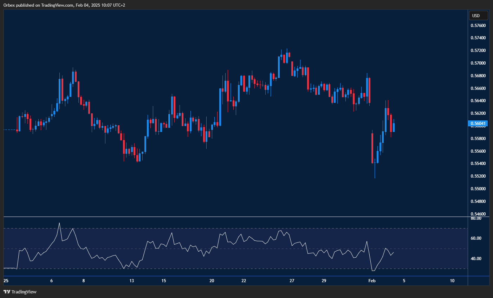Click the 0.54600 price axis label

tap(478, 214)
